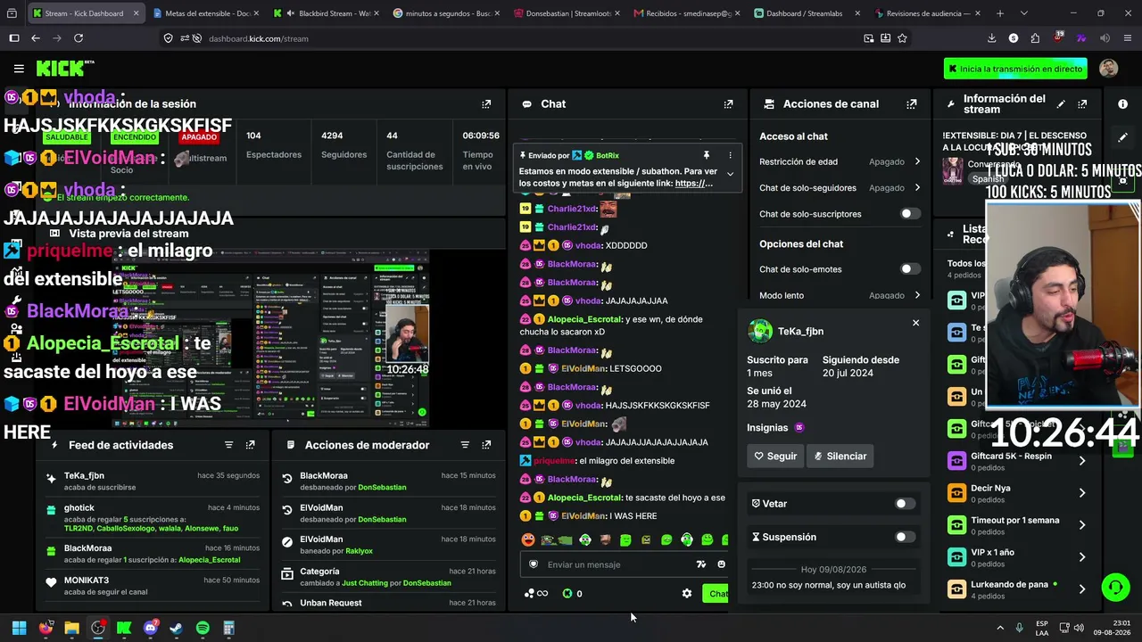Image resolution: width=1142 pixels, height=642 pixels.
Task: Switch to Metas del extensible browser tab
Action: 206,13
